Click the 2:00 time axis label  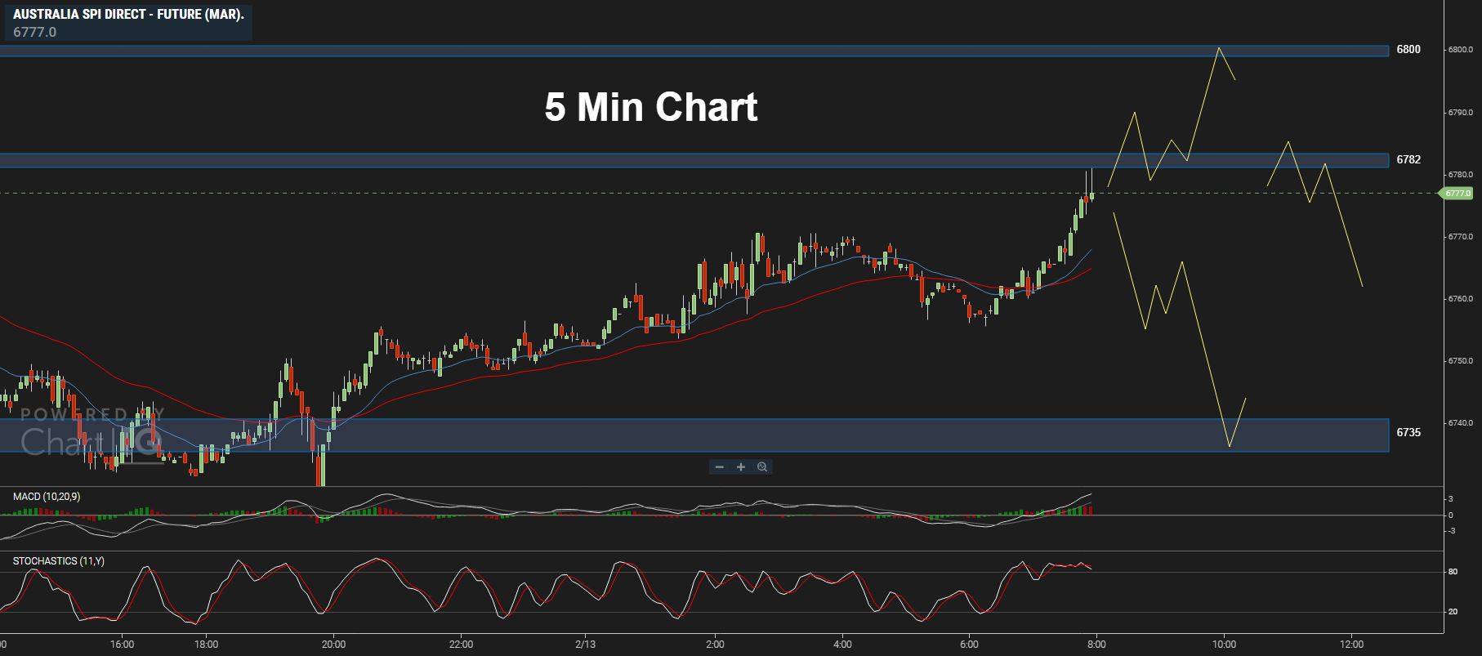(715, 645)
